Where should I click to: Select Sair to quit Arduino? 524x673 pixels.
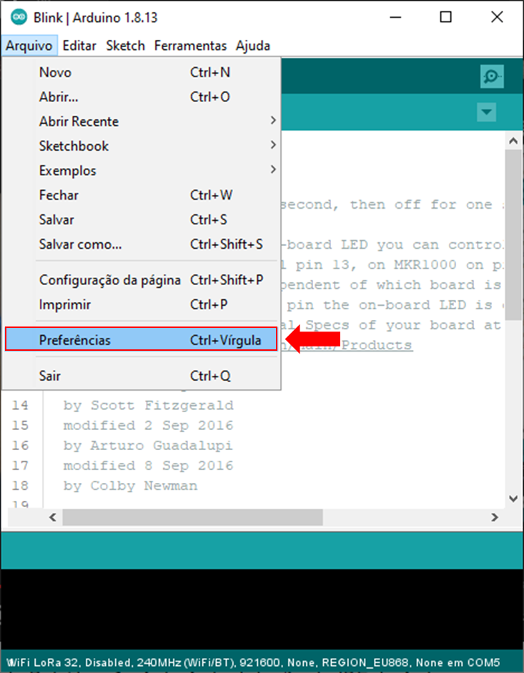141,376
